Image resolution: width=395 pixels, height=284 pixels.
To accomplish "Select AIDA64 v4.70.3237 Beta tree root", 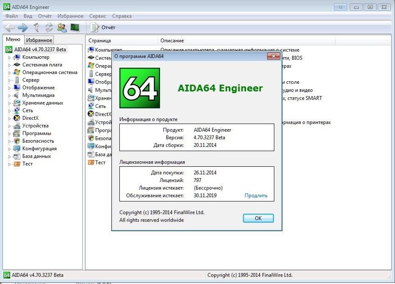I will pyautogui.click(x=40, y=50).
